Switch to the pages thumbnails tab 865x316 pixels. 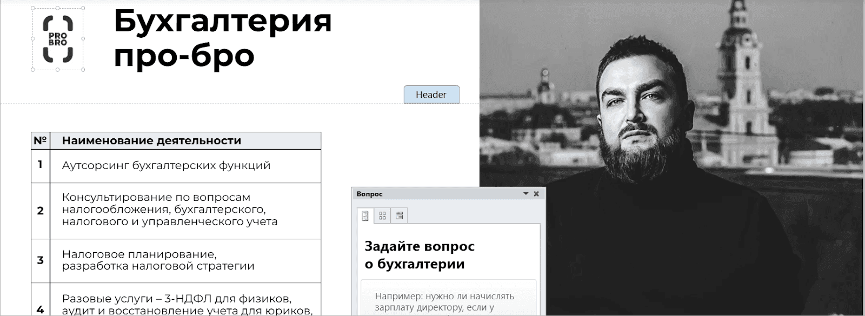[x=383, y=216]
